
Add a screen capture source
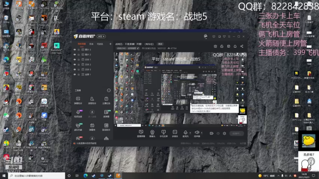[141, 134]
